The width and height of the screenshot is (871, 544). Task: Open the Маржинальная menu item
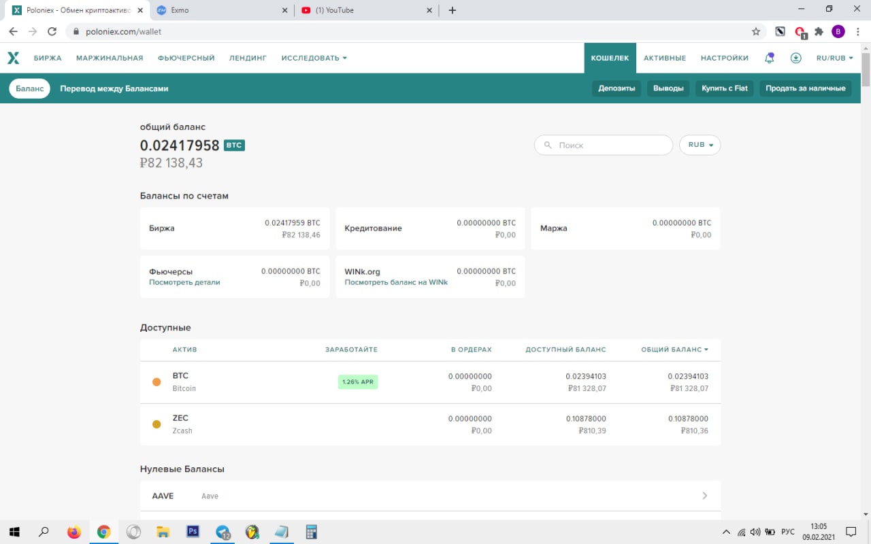point(110,58)
